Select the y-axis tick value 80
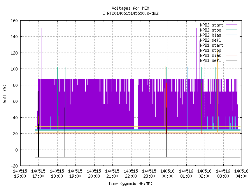The image size is (249, 187). point(15,85)
